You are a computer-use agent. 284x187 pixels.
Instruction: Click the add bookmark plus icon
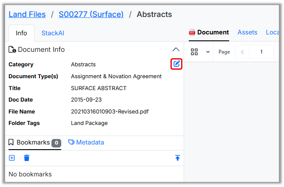click(12, 158)
